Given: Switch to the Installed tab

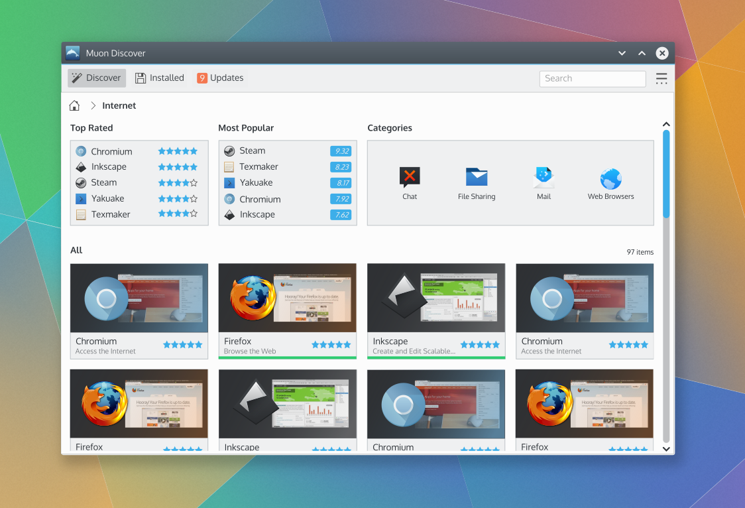Looking at the screenshot, I should tap(160, 78).
